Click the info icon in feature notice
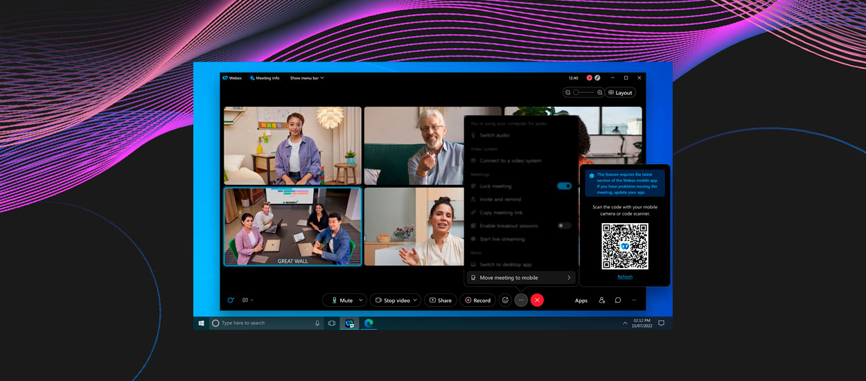The height and width of the screenshot is (381, 866). (x=591, y=176)
